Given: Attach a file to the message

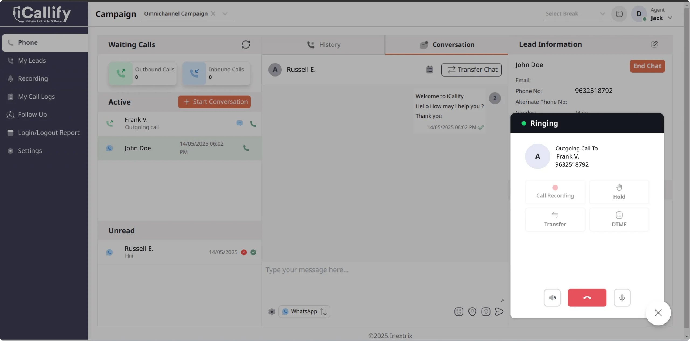Looking at the screenshot, I should point(485,312).
